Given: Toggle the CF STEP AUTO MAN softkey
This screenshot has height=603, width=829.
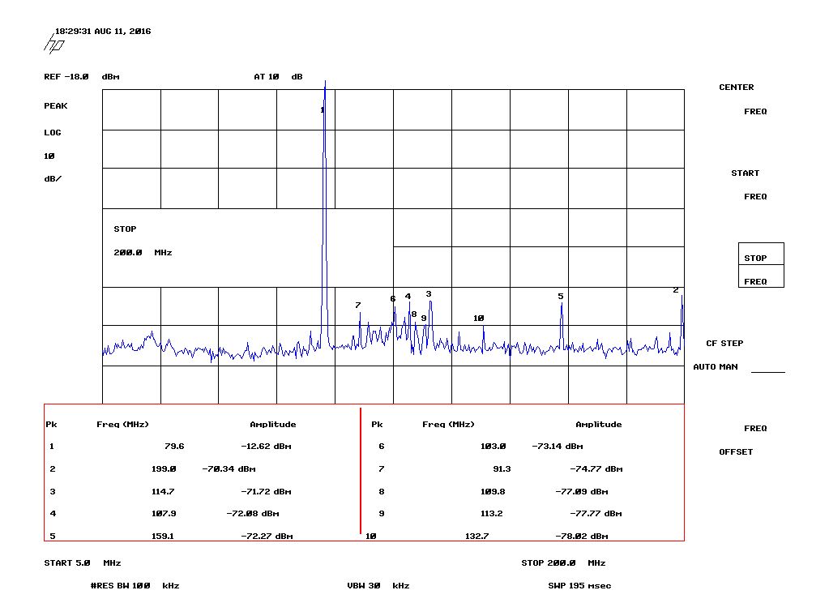Looking at the screenshot, I should coord(724,355).
